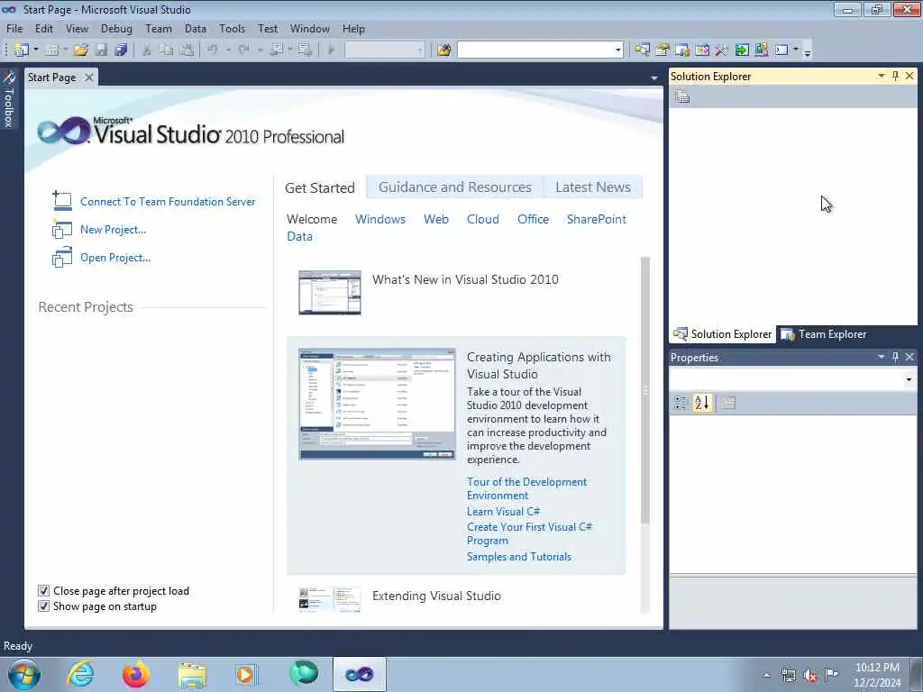923x692 pixels.
Task: Open the New Project dropdown arrow in toolbar
Action: (36, 50)
